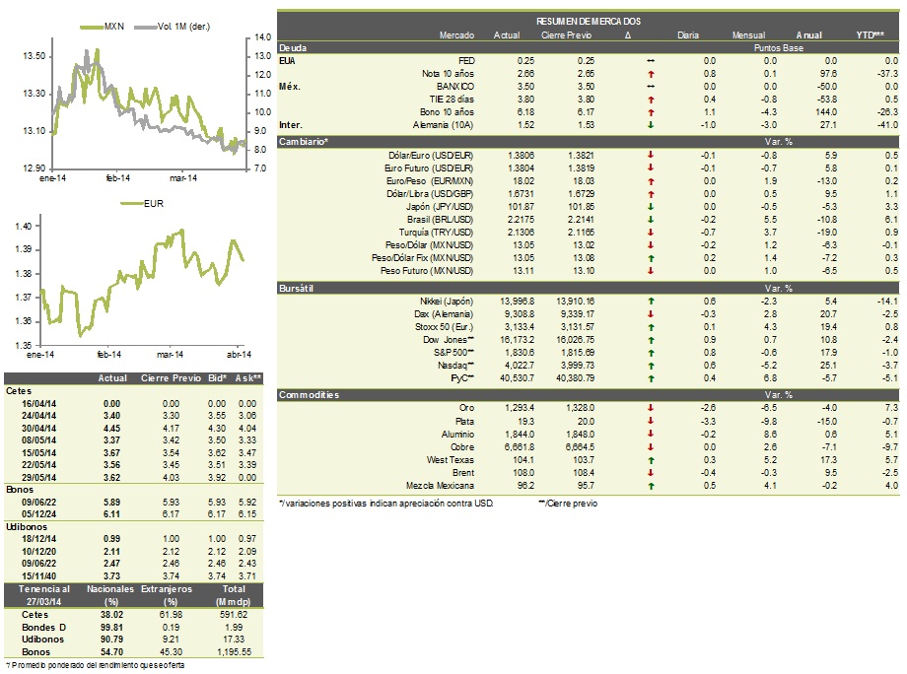Select the Cambiario section header
Screen dimensions: 907x674
(x=589, y=142)
